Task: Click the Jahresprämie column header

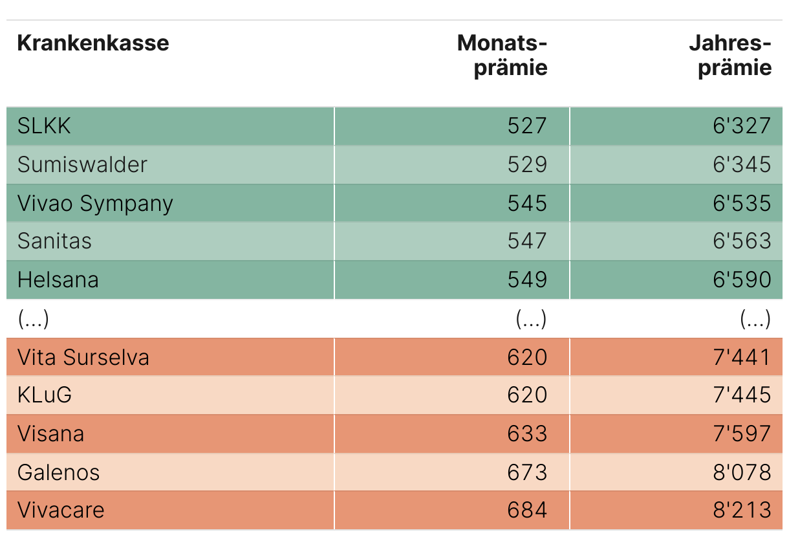Action: tap(730, 56)
